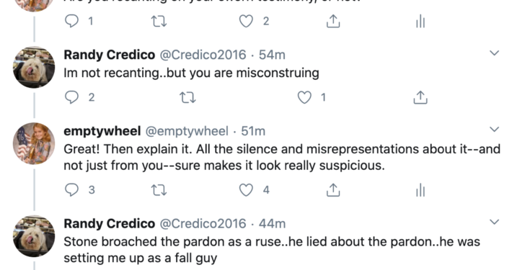View analytics for emptywheel's 51m tweet

[x=420, y=190]
